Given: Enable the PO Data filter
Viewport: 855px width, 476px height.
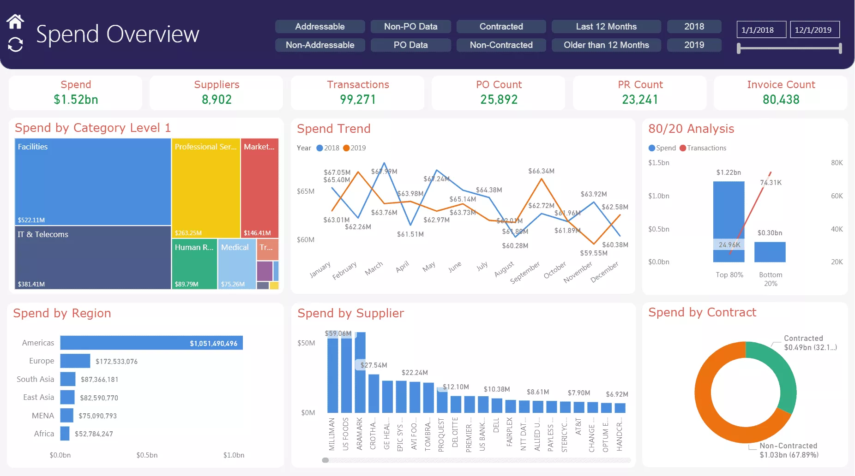Looking at the screenshot, I should click(410, 45).
